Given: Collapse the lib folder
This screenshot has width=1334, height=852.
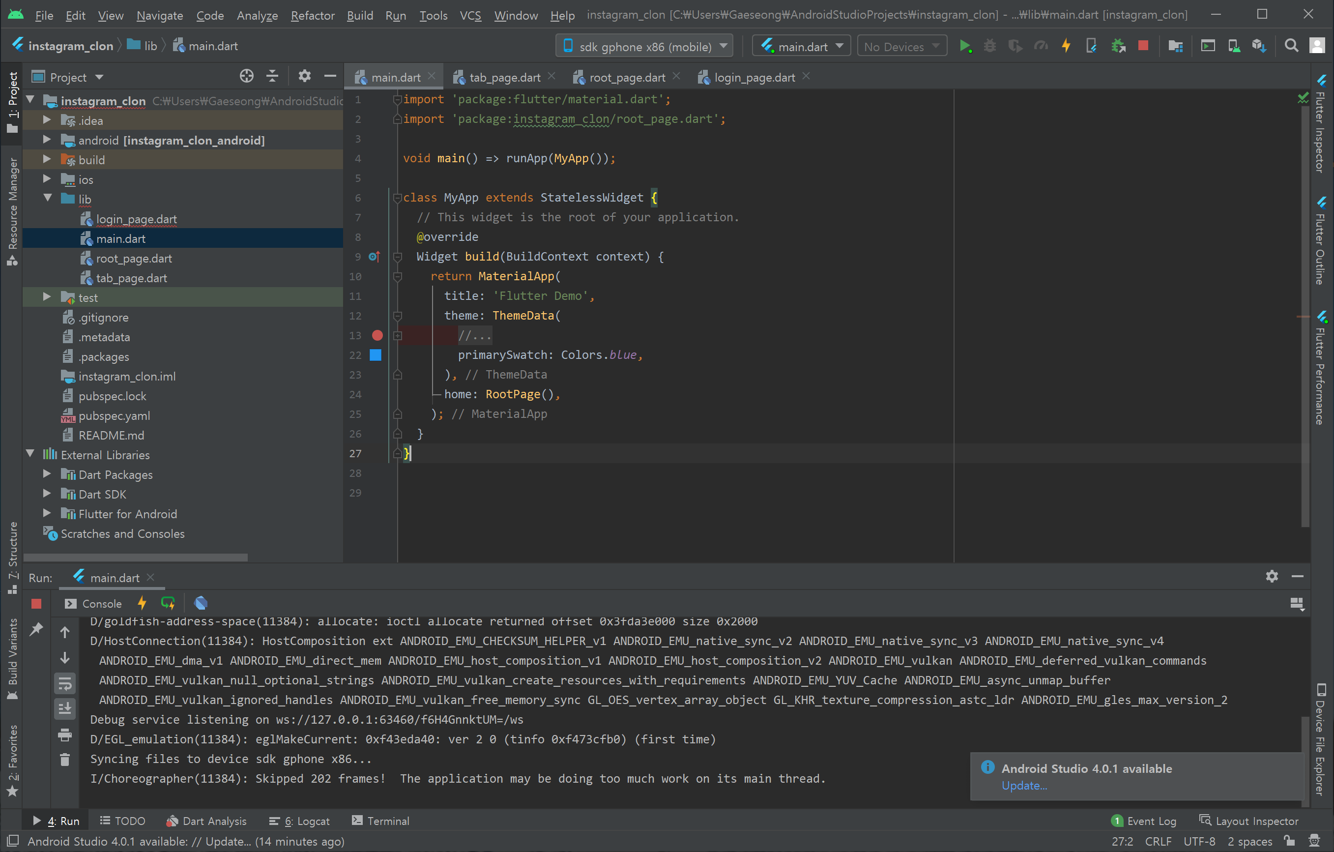Looking at the screenshot, I should (48, 198).
